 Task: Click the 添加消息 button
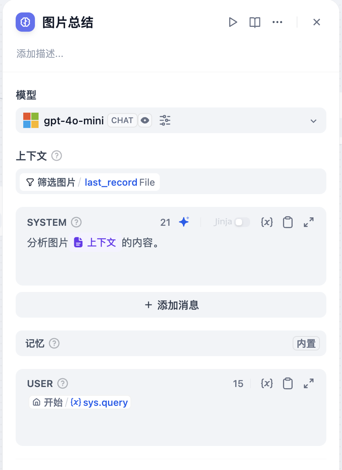(171, 305)
